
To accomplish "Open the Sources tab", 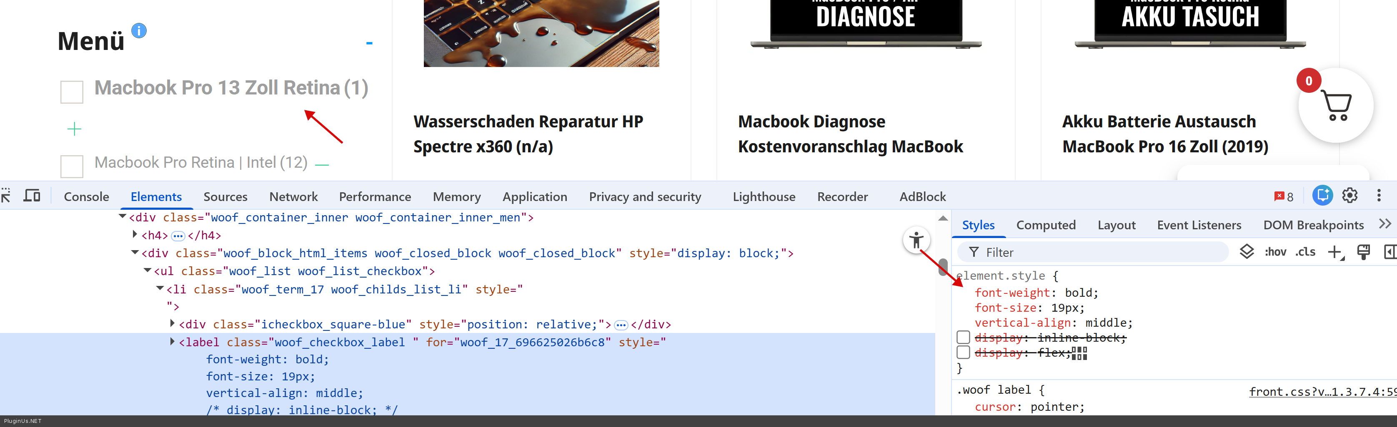I will click(225, 197).
